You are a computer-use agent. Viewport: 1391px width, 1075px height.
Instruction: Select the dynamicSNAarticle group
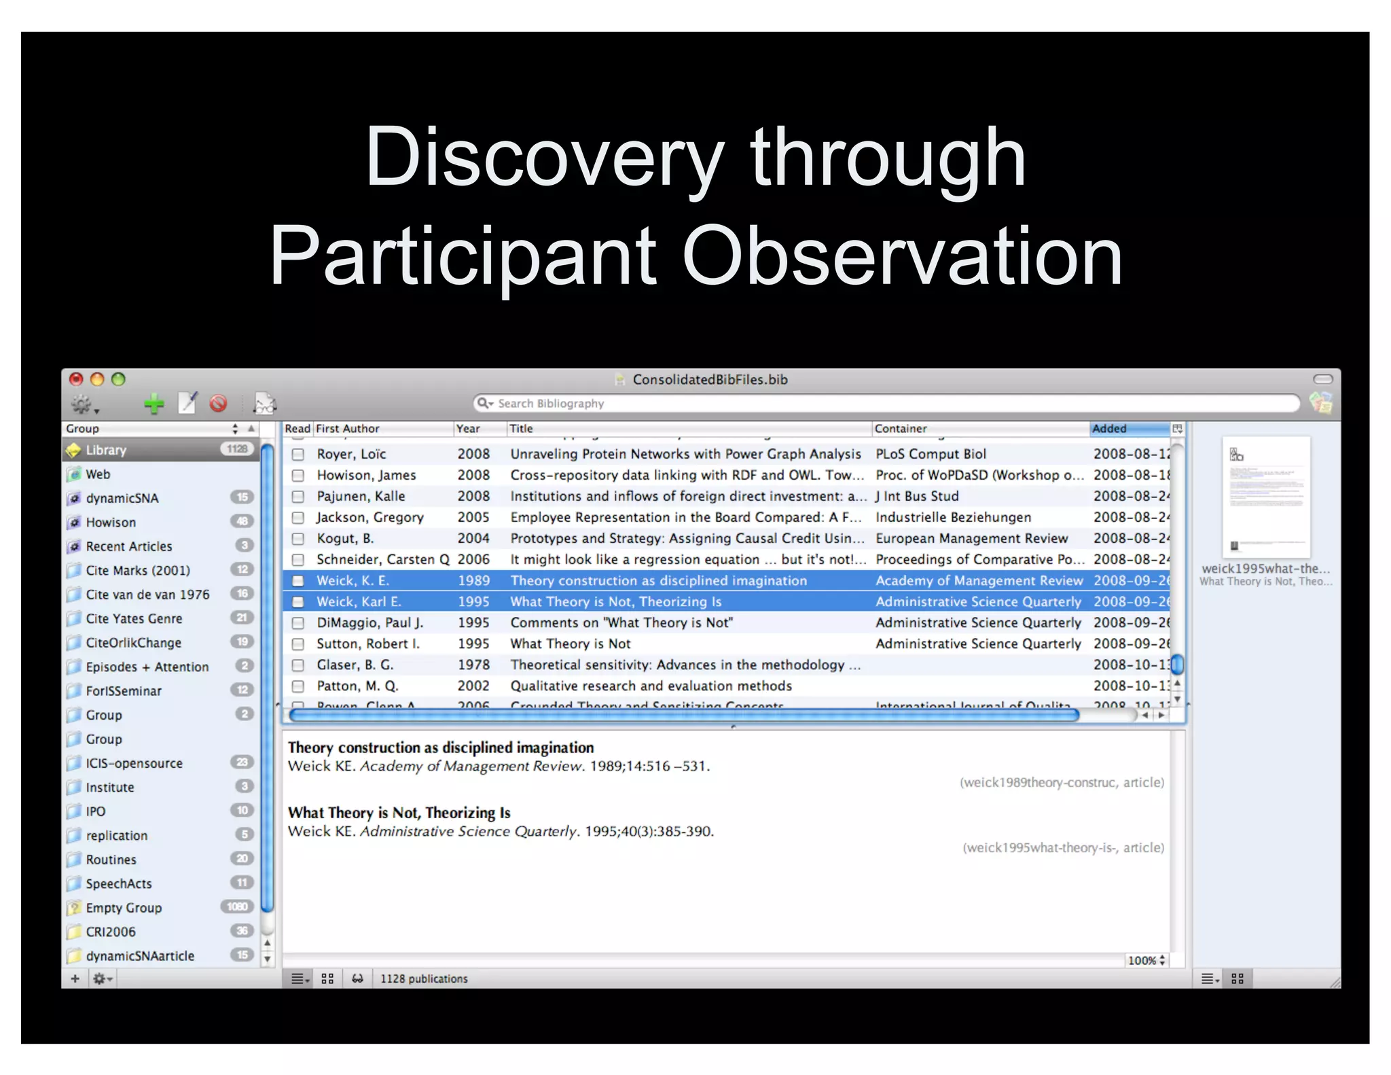(161, 956)
